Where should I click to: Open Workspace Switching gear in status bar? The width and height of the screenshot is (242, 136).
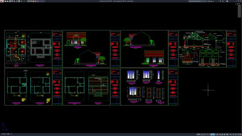(227, 134)
